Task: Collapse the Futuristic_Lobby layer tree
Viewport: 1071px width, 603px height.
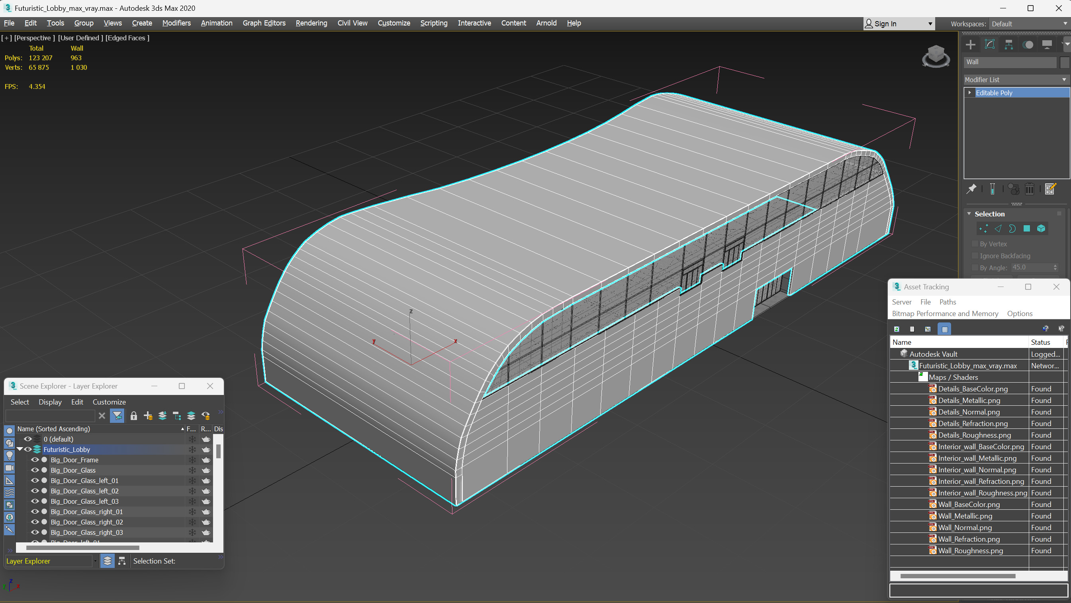Action: [x=20, y=450]
